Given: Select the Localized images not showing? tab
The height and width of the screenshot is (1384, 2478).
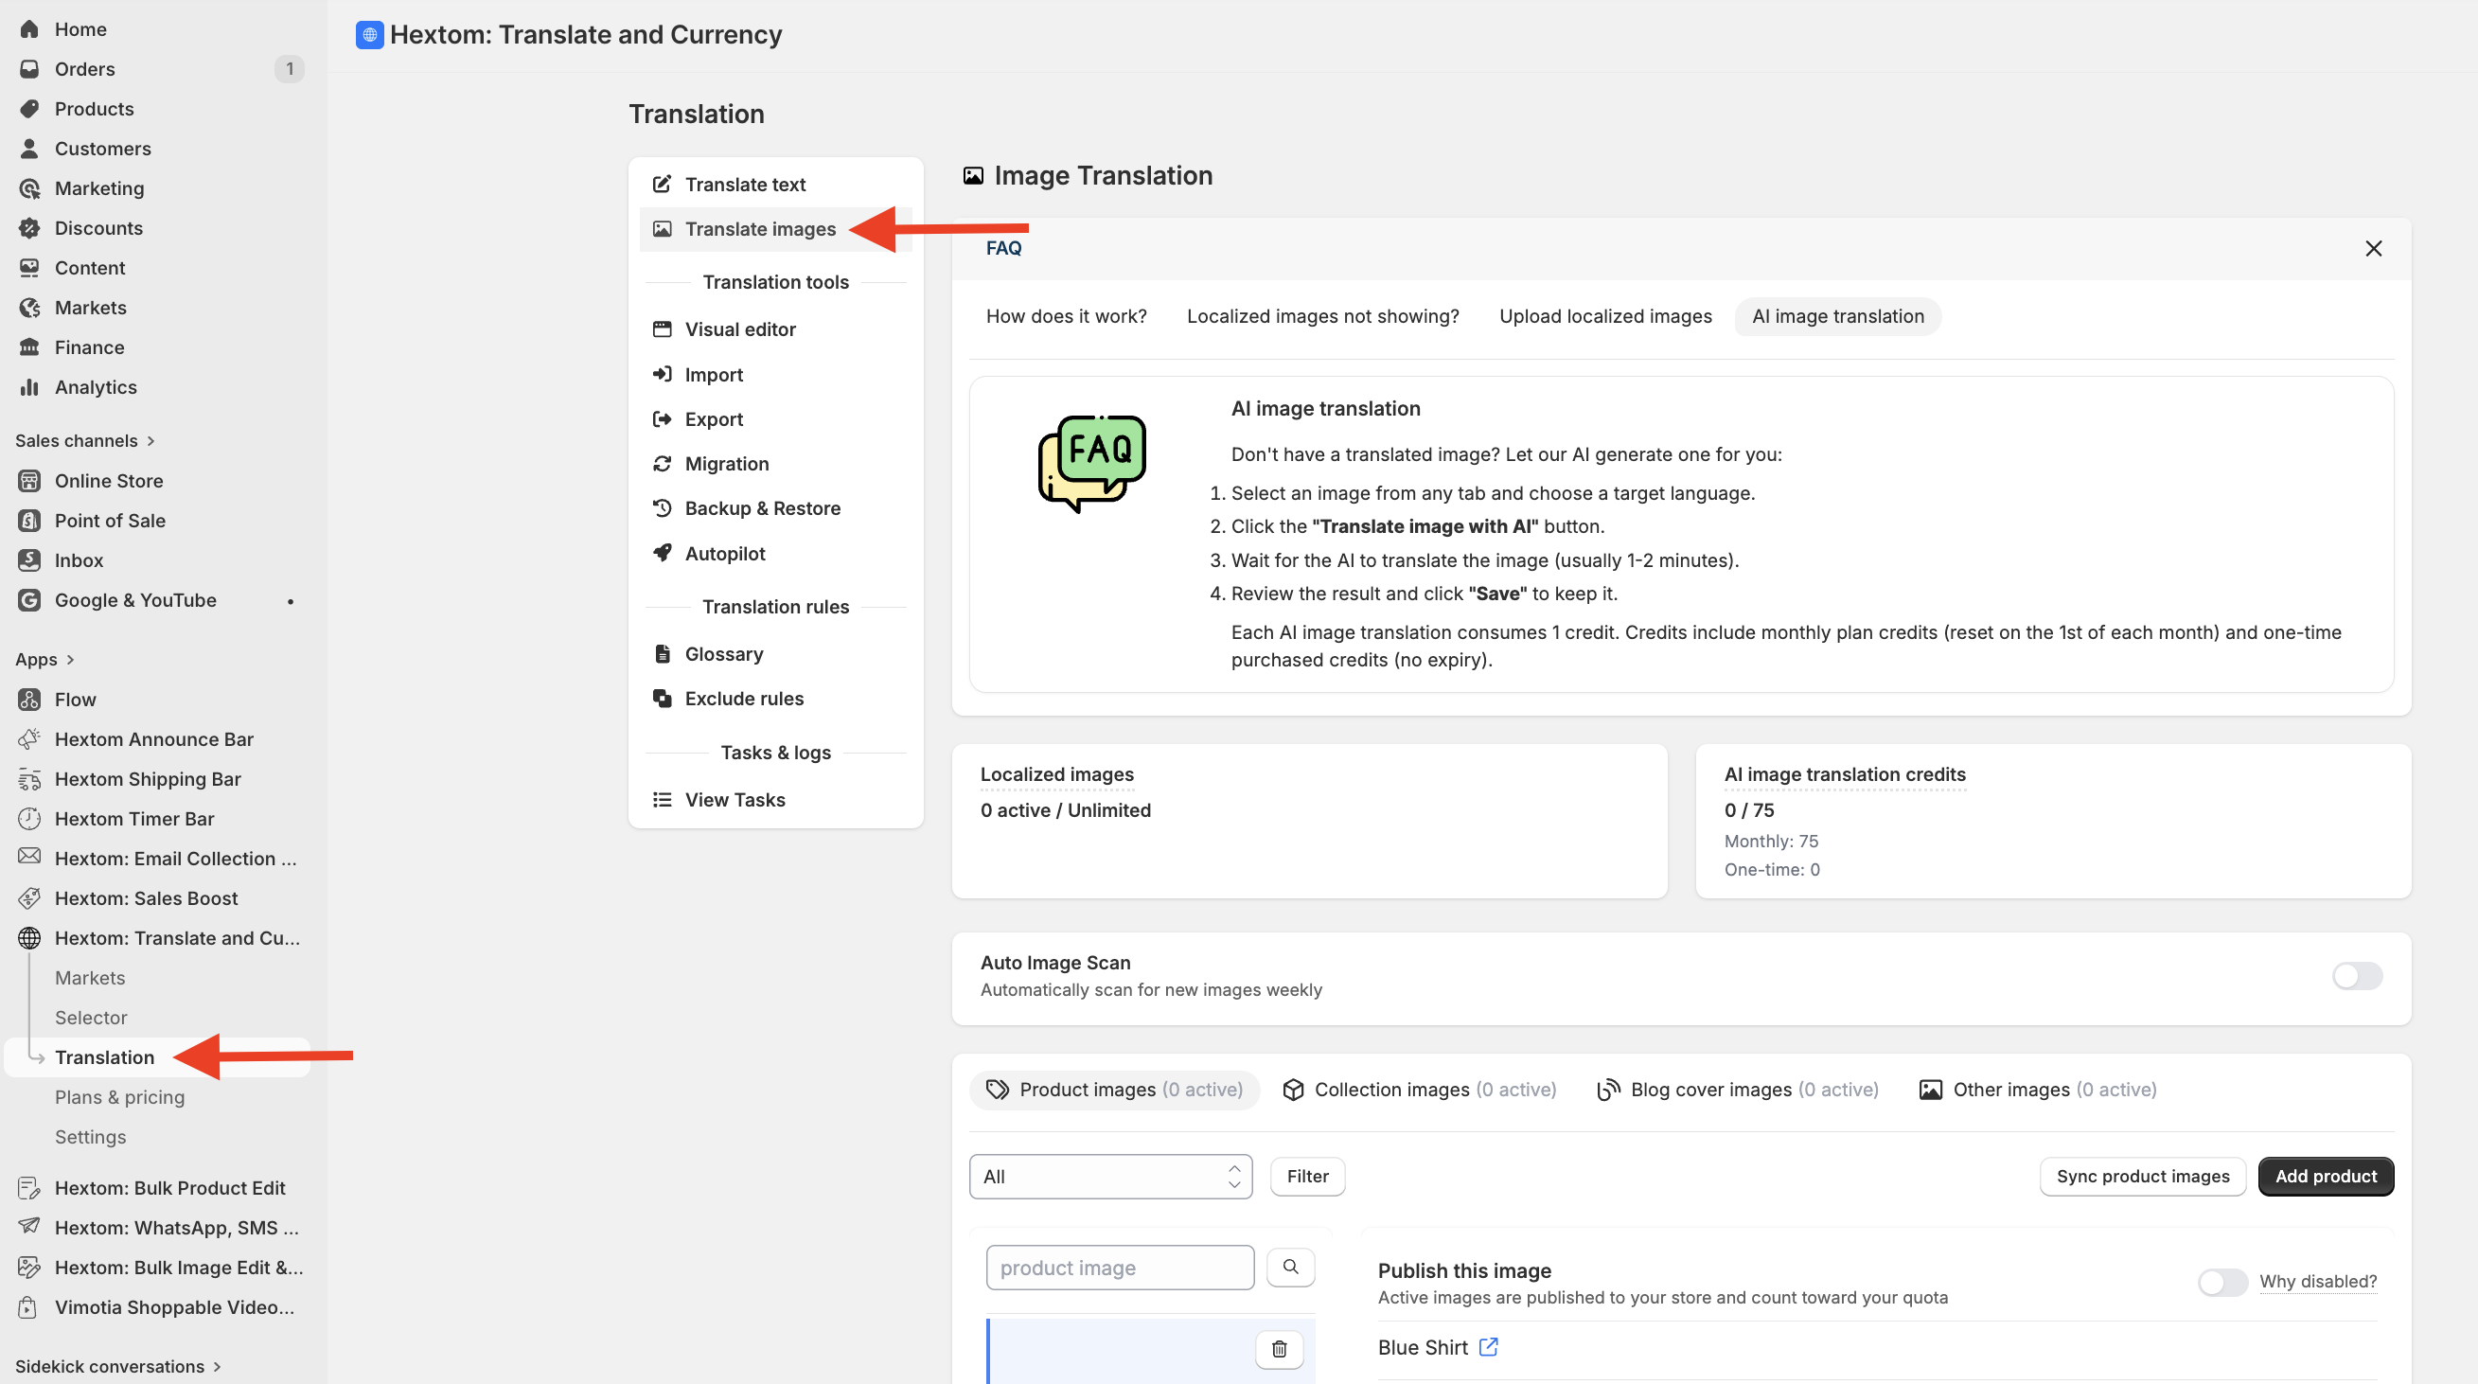Looking at the screenshot, I should pos(1321,315).
